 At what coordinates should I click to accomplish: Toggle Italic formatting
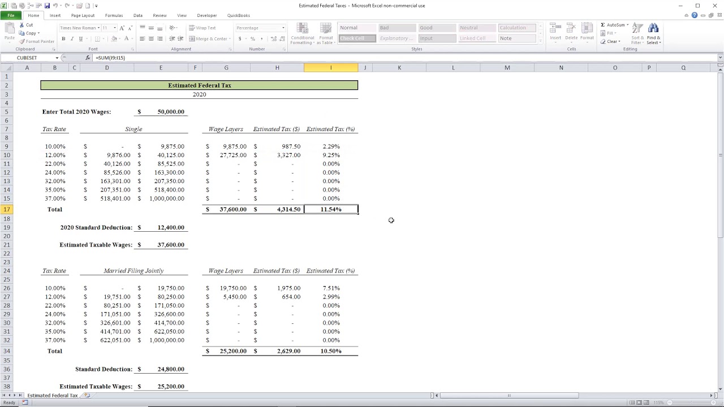72,38
